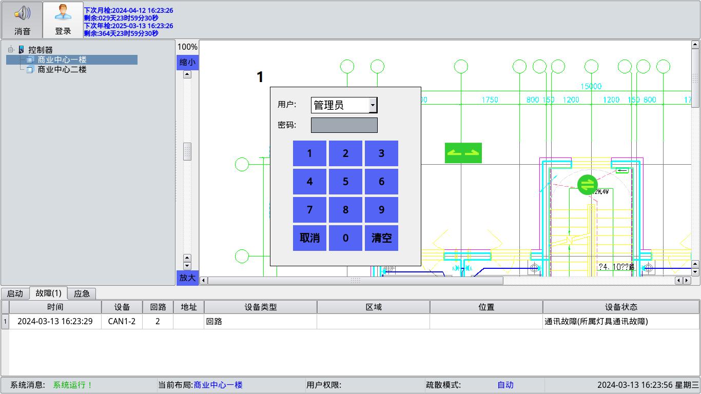
Task: Select 商业中心一楼 in controller tree
Action: coord(62,60)
